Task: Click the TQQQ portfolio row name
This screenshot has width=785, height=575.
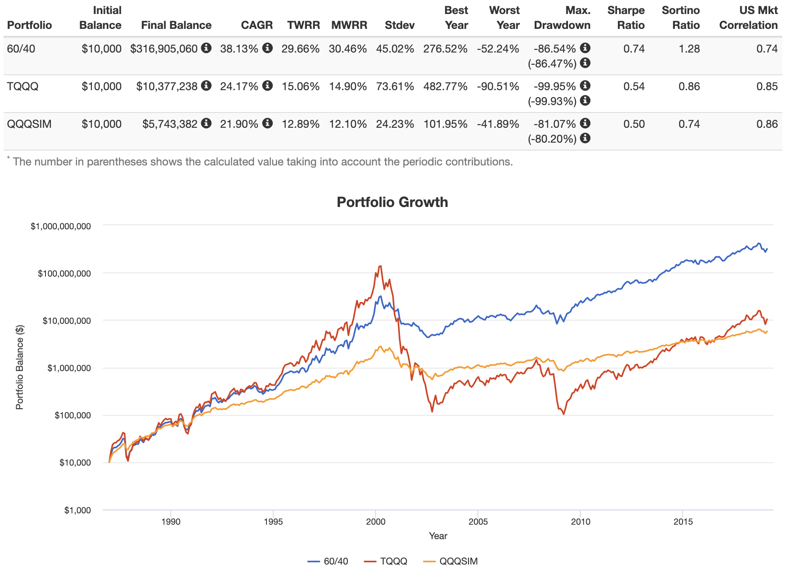Action: click(x=23, y=86)
